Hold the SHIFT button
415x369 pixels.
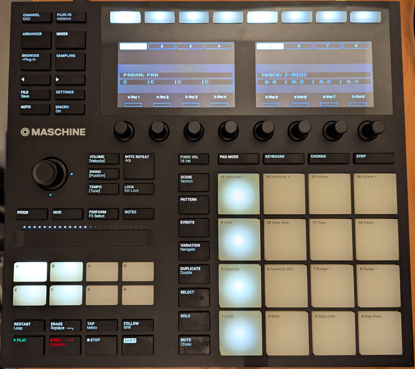(x=138, y=345)
